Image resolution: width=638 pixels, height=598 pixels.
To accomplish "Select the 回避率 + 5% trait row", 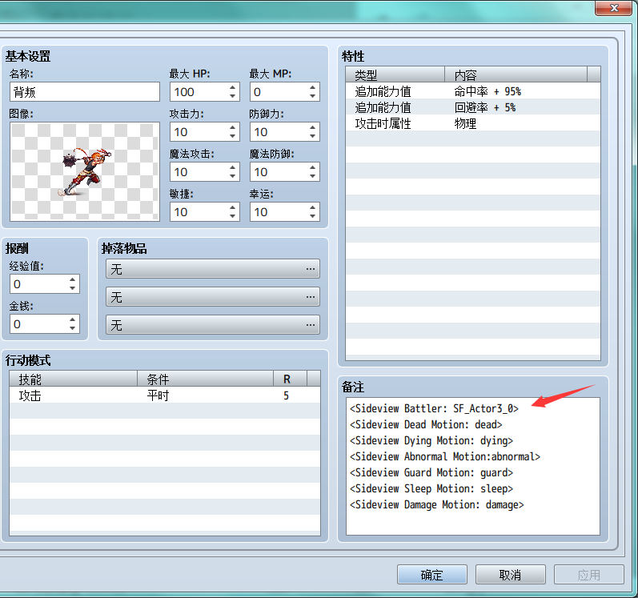I will click(473, 107).
